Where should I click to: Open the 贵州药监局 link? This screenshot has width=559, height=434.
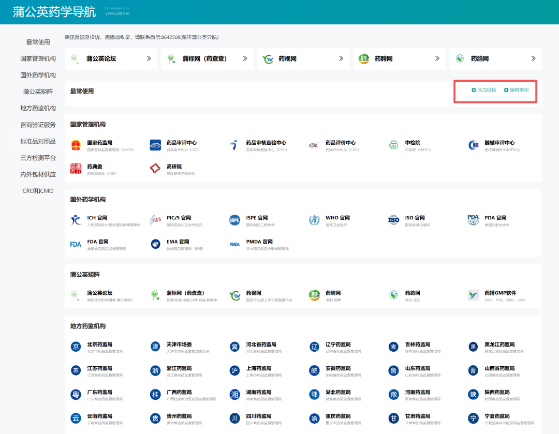179,416
